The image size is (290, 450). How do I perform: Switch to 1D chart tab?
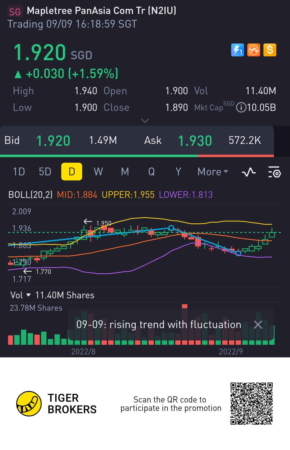19,172
